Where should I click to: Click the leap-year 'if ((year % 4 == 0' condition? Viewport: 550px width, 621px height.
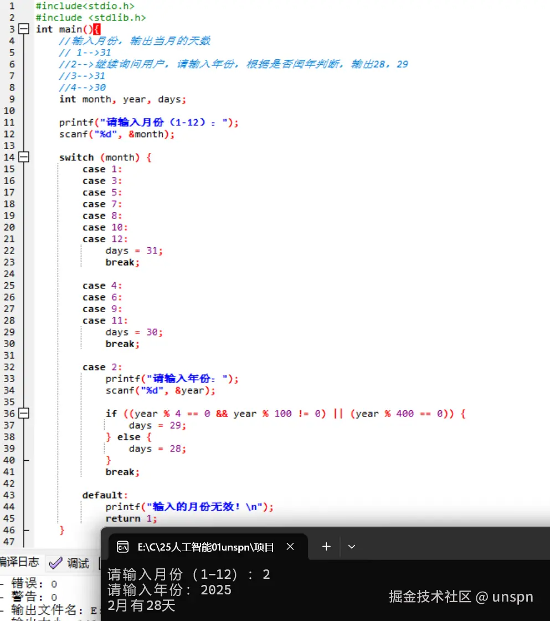coord(285,414)
